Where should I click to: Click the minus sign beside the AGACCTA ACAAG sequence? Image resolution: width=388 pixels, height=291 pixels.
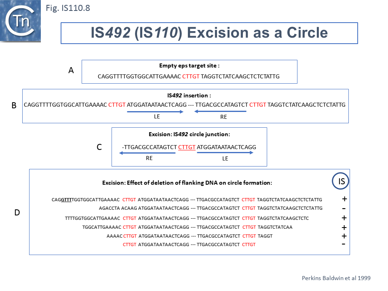(x=344, y=208)
